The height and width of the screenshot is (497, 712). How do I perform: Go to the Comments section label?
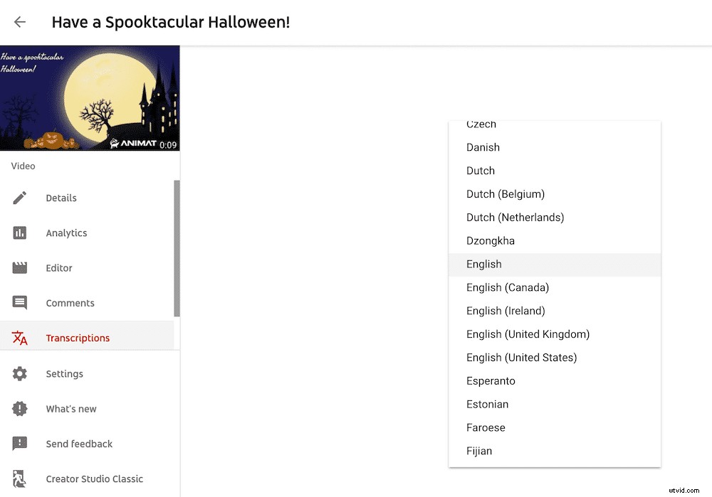[x=70, y=303]
